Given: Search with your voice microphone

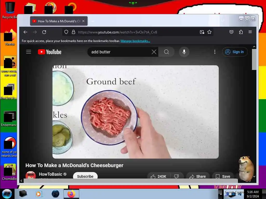Looking at the screenshot, I should pos(184,52).
